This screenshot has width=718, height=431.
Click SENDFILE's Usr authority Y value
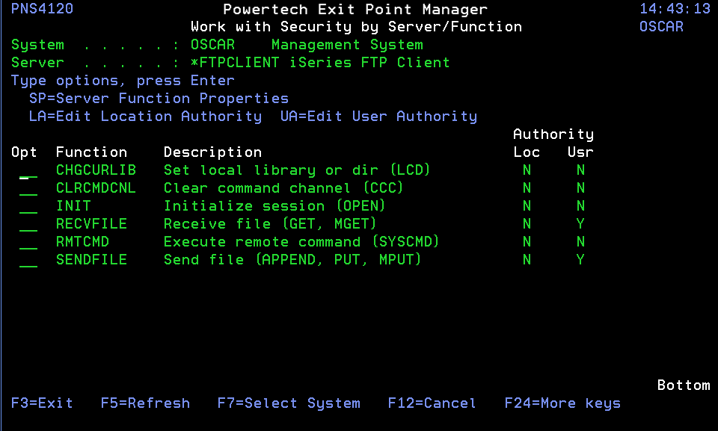click(x=580, y=259)
